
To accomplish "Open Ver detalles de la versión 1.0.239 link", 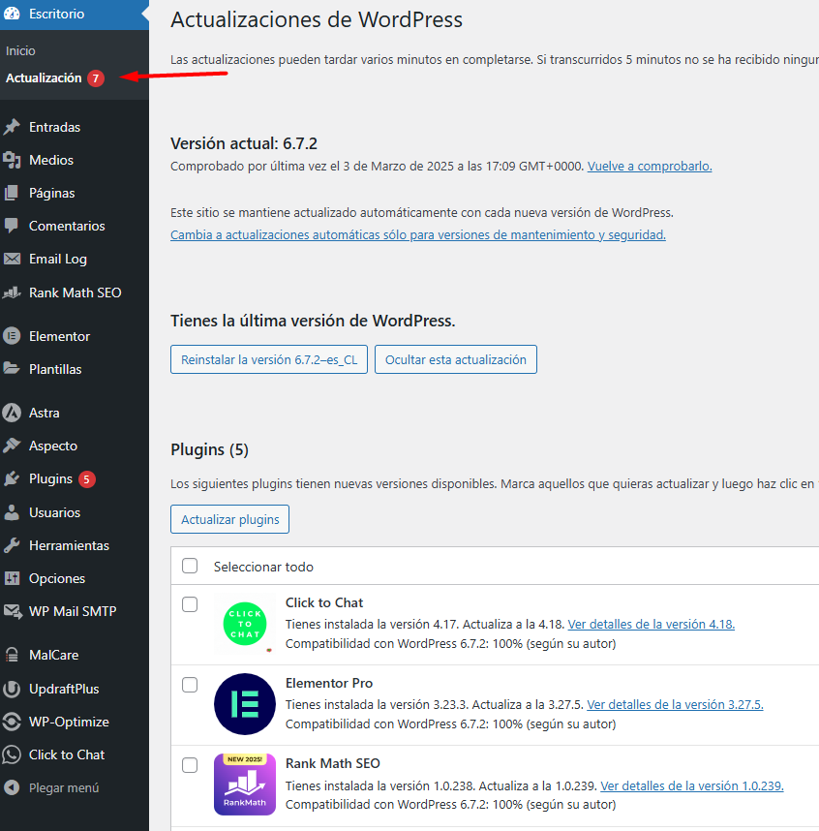I will pyautogui.click(x=692, y=785).
